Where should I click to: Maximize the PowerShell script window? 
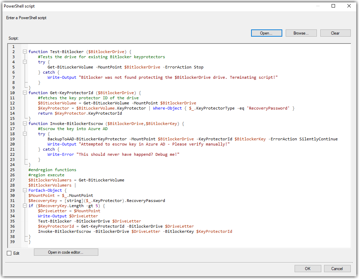[333, 6]
